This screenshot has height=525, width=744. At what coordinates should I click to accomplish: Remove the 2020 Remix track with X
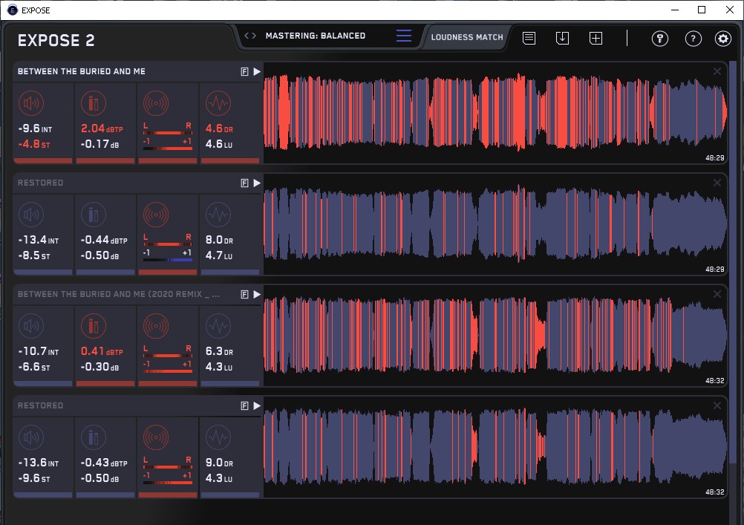tap(717, 294)
